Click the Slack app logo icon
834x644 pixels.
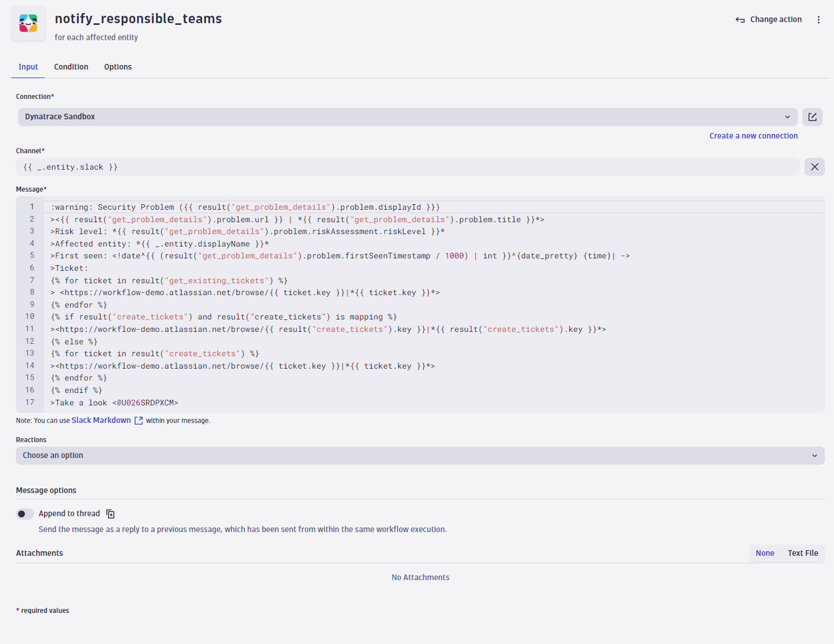pos(28,24)
